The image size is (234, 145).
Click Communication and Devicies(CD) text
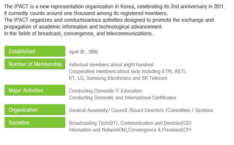[156, 123]
